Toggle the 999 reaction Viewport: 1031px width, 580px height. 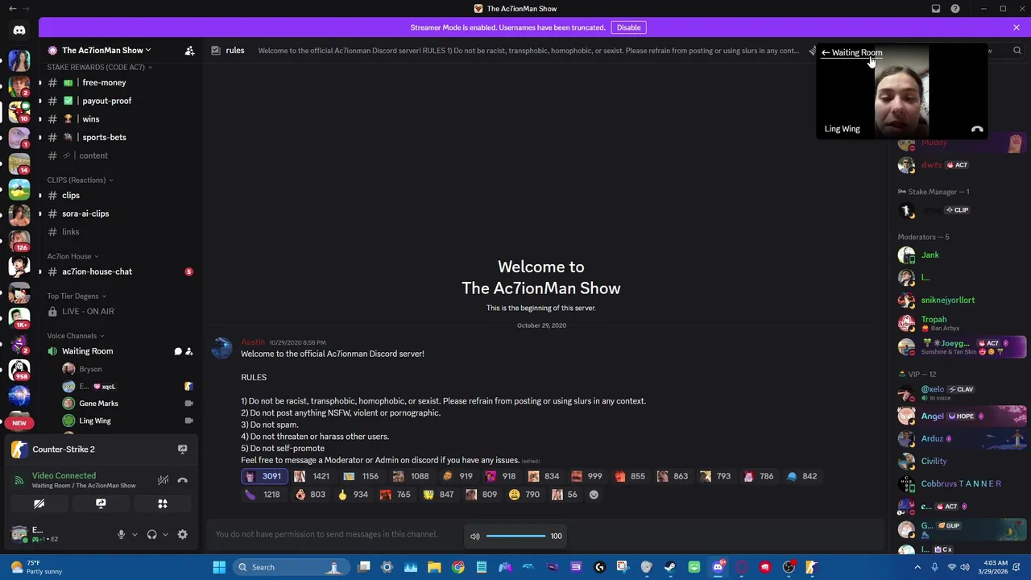(587, 476)
